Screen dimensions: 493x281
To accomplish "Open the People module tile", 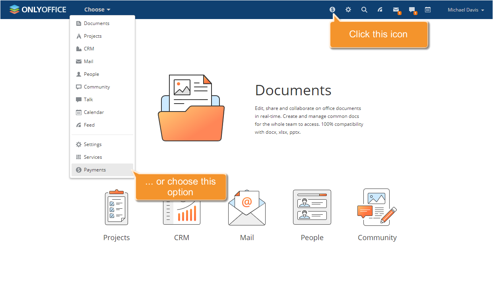I will click(312, 215).
